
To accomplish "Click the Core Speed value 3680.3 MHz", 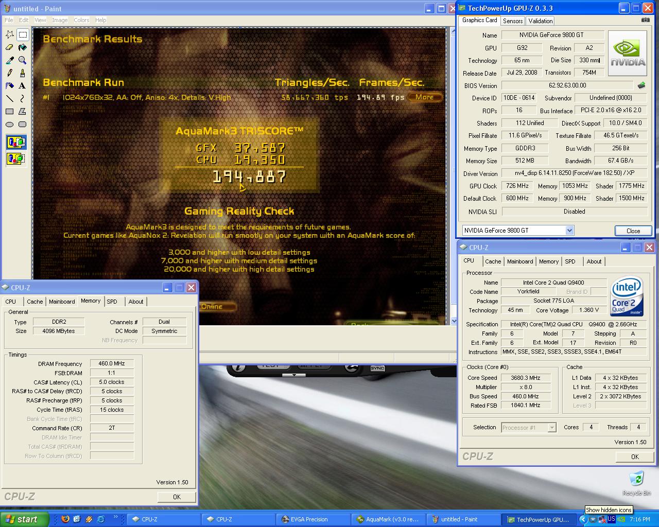I will [x=525, y=378].
